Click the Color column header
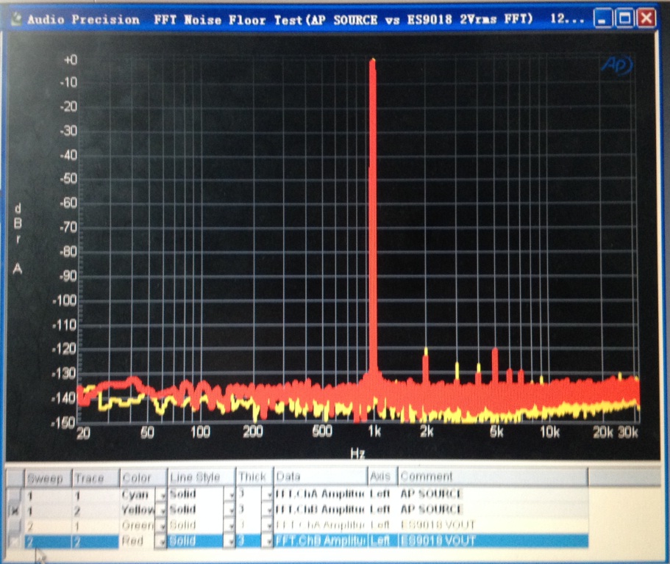Viewport: 670px width, 564px height. click(142, 478)
